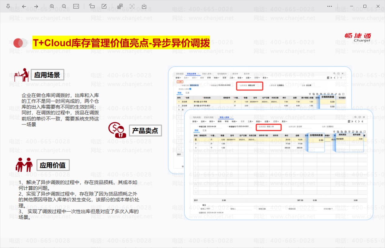Switch to 汇总 tab in the 其他出库单 form
The width and height of the screenshot is (385, 248).
[187, 93]
